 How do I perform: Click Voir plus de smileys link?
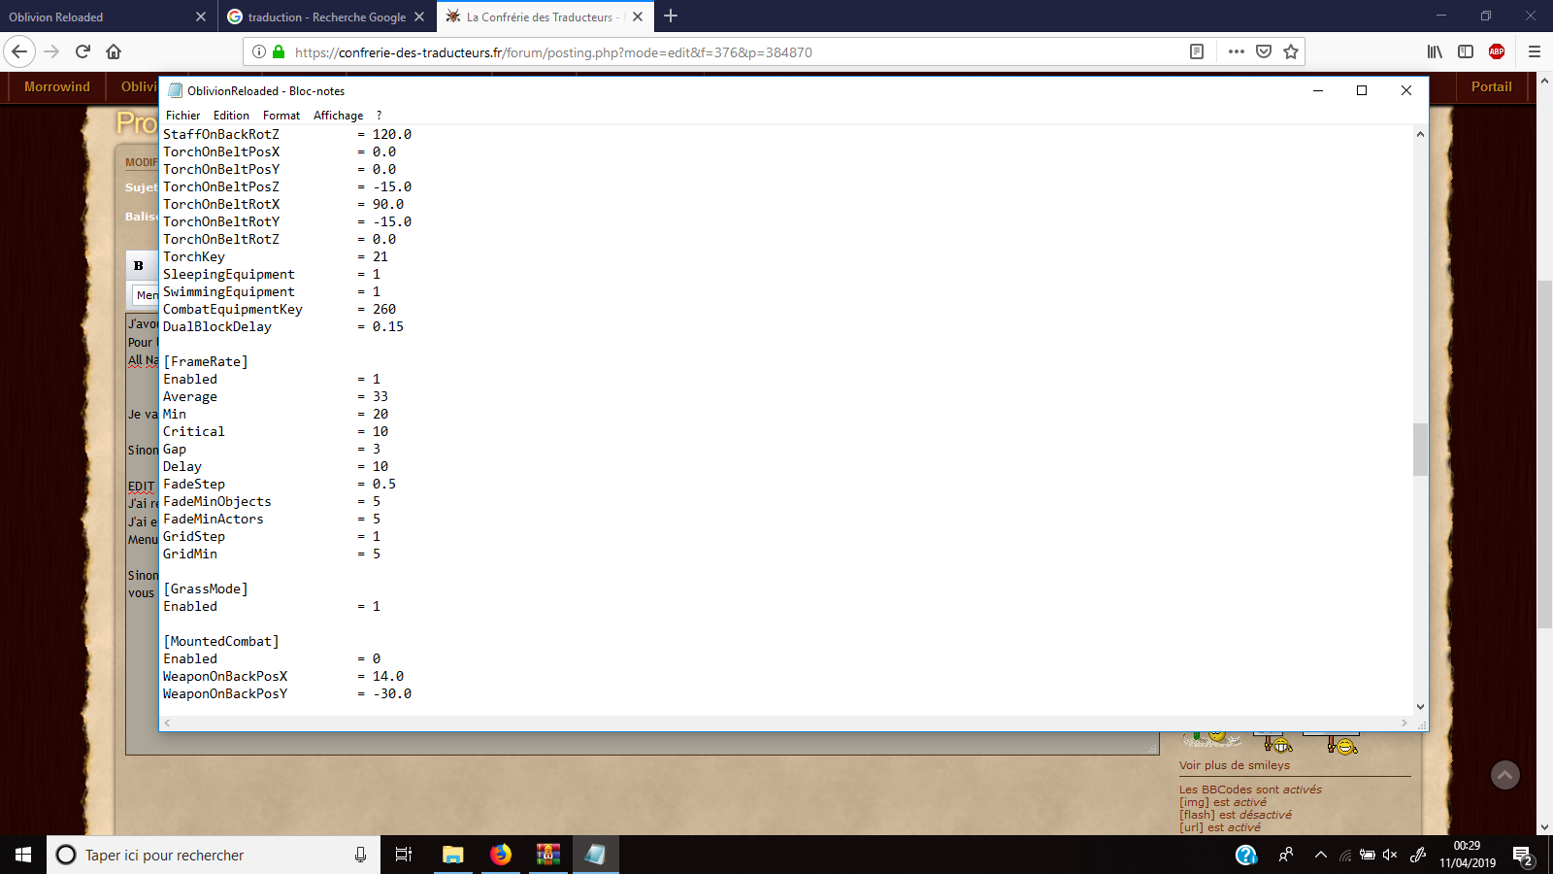1234,765
